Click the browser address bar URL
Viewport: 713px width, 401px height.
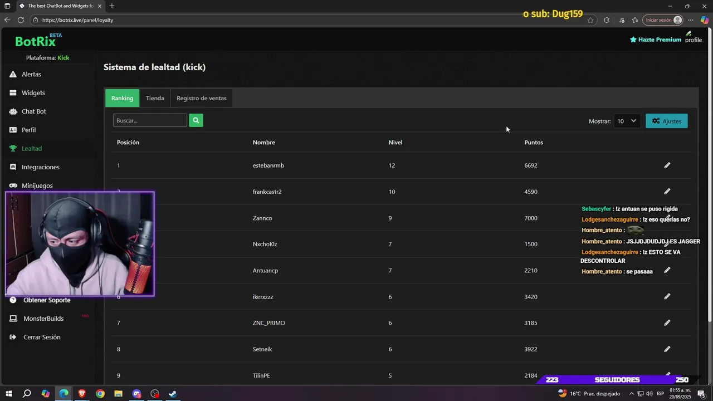click(77, 20)
